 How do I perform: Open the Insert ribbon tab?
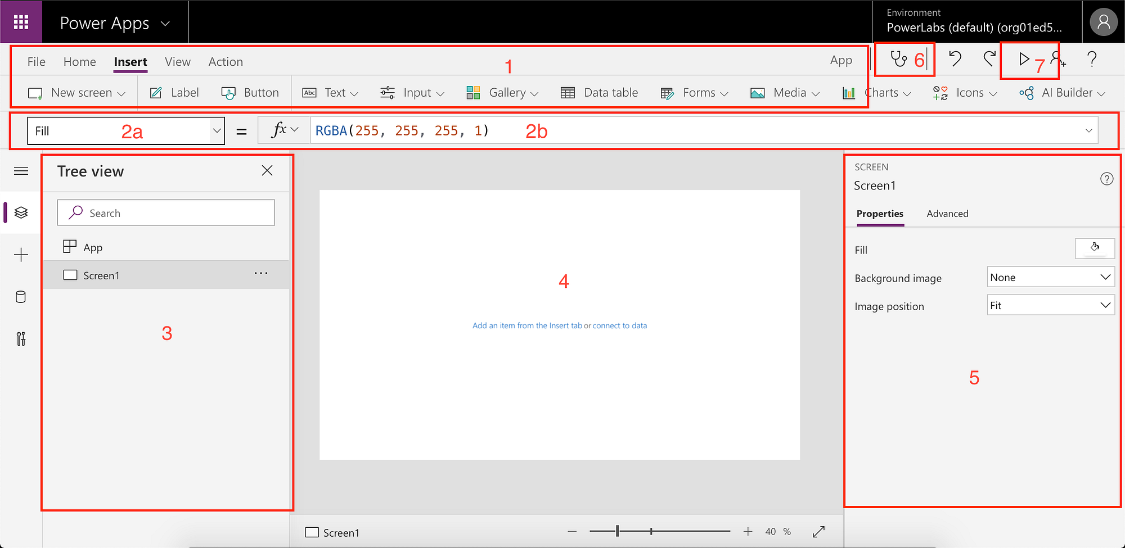[130, 61]
